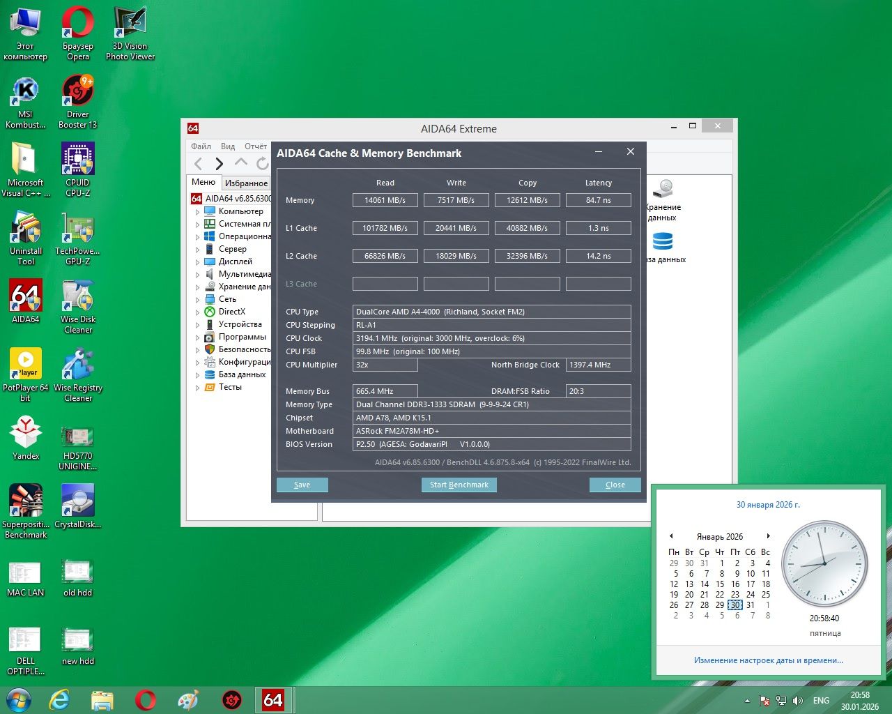This screenshot has height=714, width=892.
Task: Open Wise Registry Cleaner shortcut
Action: tap(77, 374)
